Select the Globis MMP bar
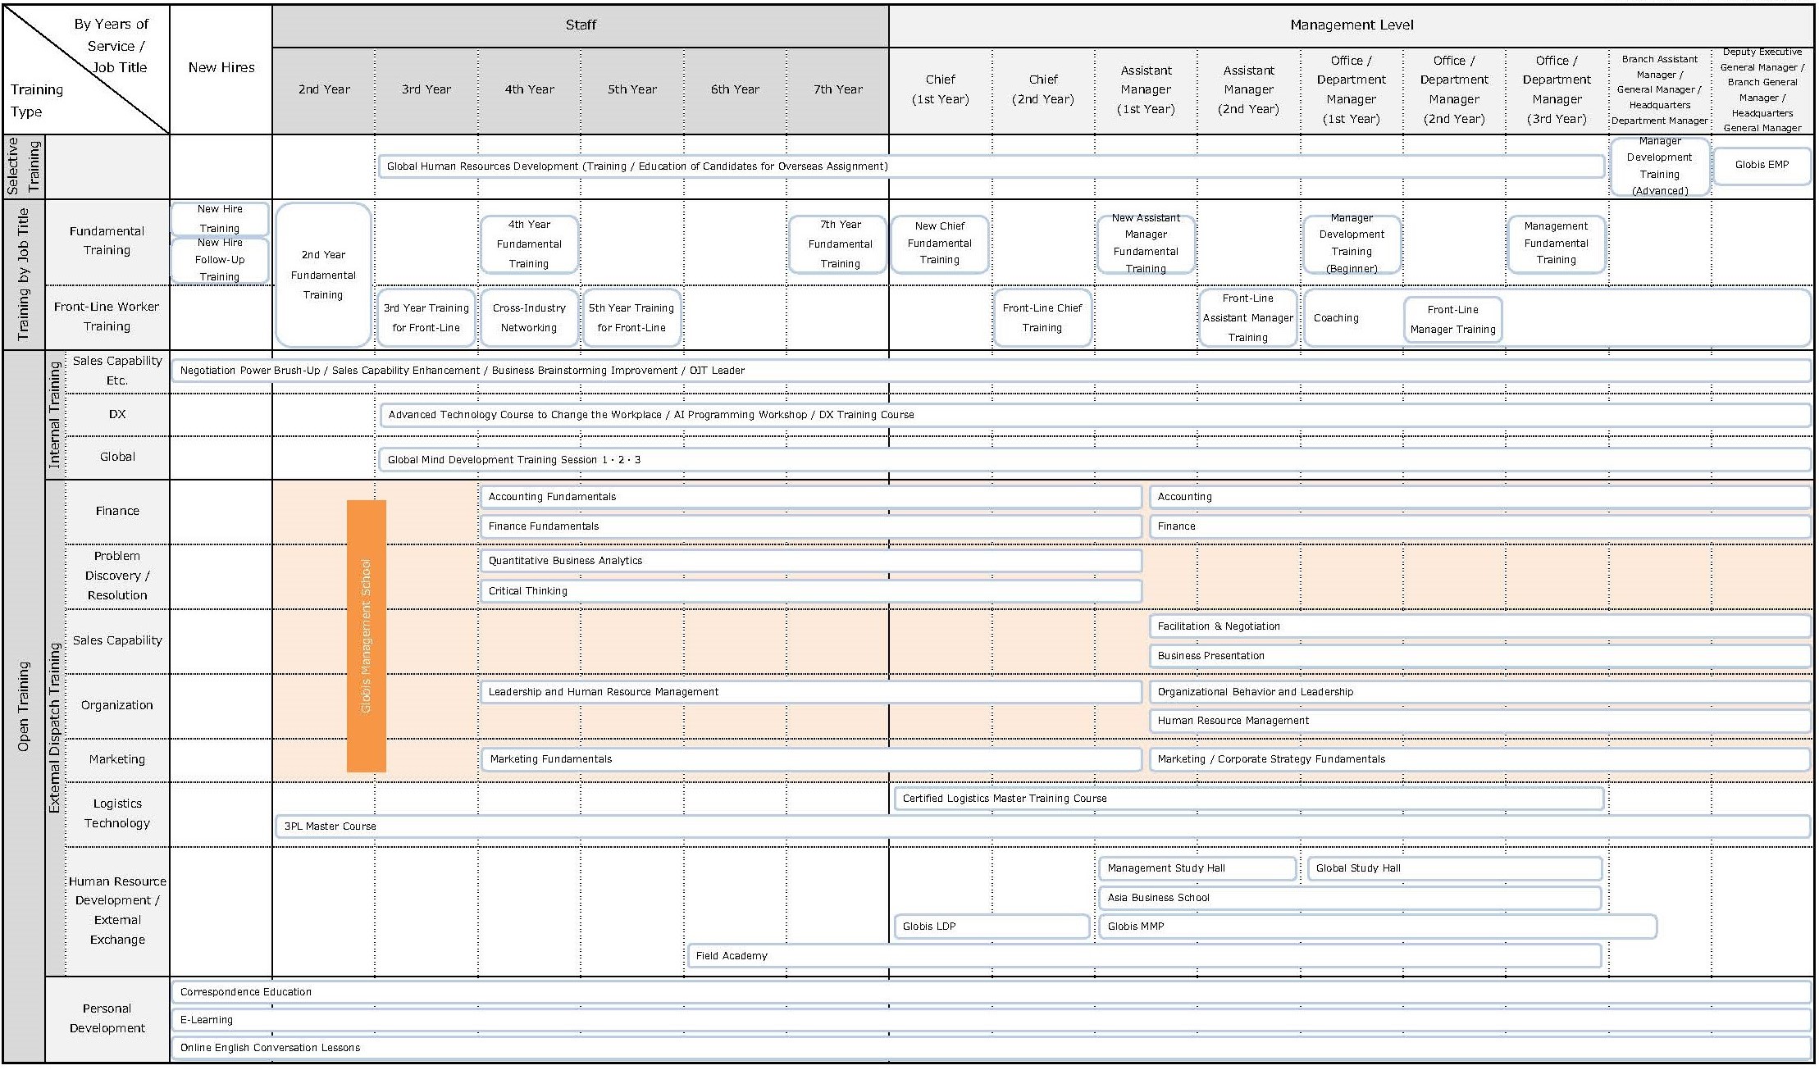Viewport: 1819px width, 1070px height. (1378, 927)
